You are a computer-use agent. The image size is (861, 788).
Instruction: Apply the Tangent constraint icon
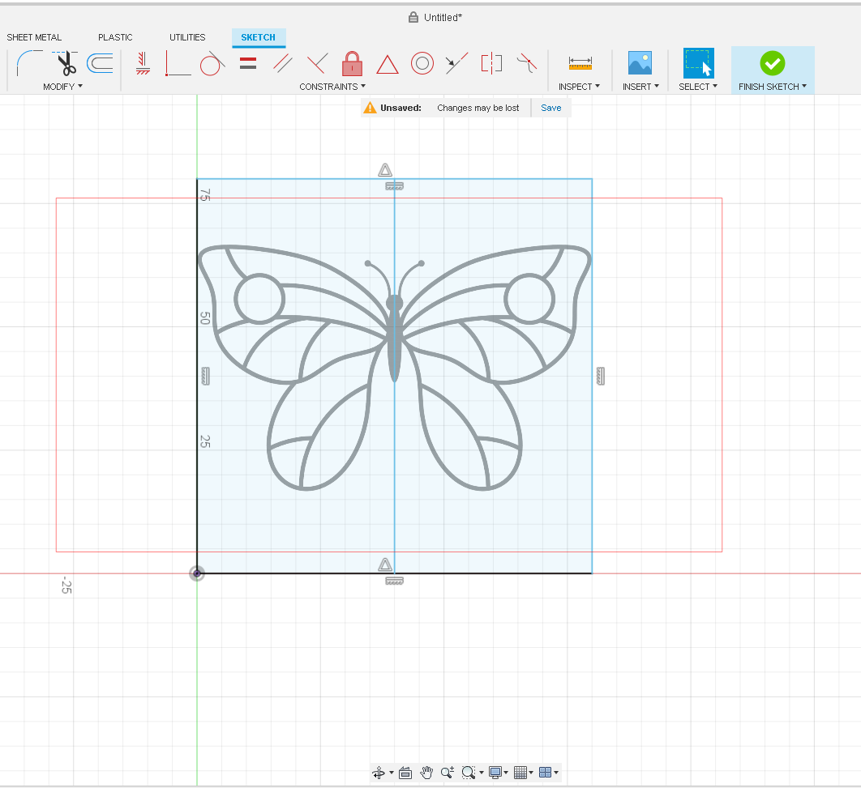click(212, 64)
